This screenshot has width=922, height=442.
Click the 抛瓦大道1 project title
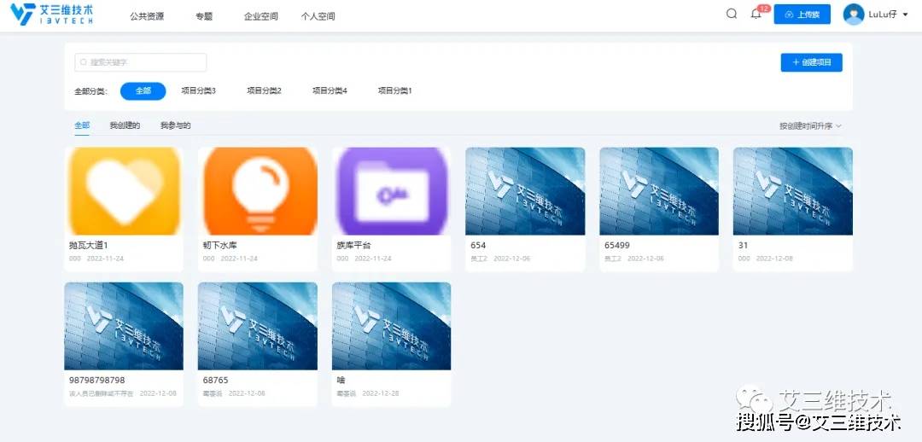[88, 245]
